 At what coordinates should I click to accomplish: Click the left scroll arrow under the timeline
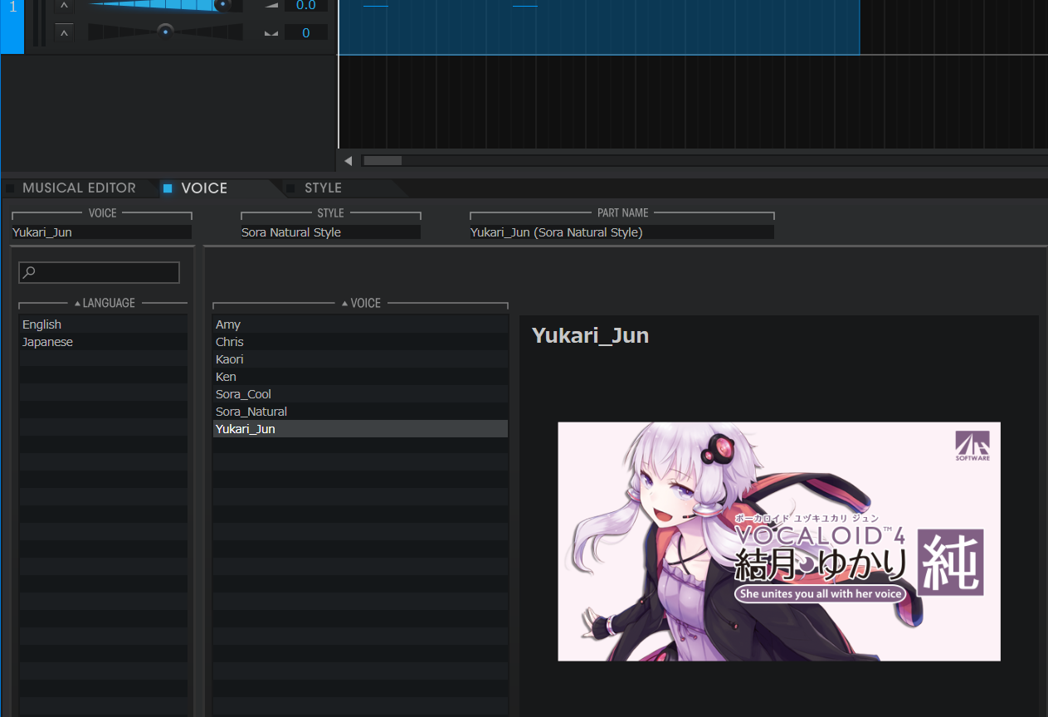pos(349,161)
